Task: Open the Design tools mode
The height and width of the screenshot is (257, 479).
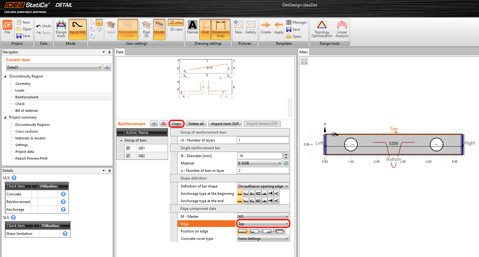Action: (61, 29)
